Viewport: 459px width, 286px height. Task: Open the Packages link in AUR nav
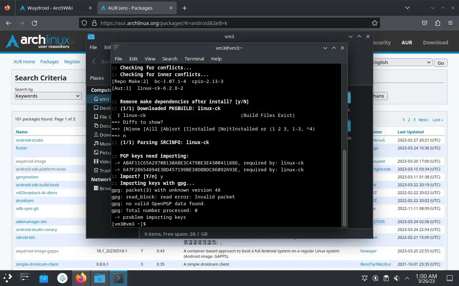(49, 61)
